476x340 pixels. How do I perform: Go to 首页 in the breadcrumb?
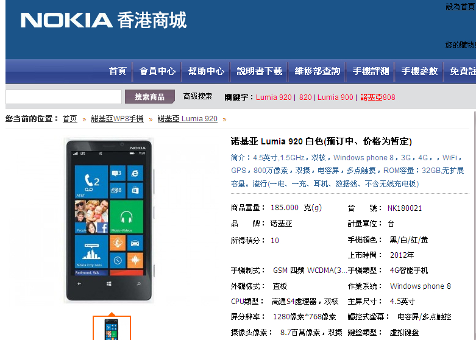(x=70, y=119)
